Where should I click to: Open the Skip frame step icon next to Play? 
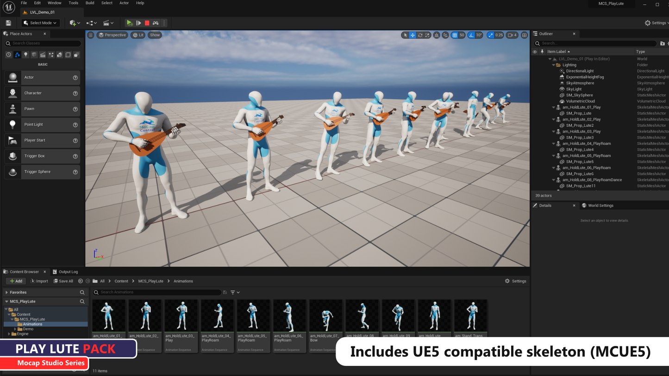coord(138,23)
